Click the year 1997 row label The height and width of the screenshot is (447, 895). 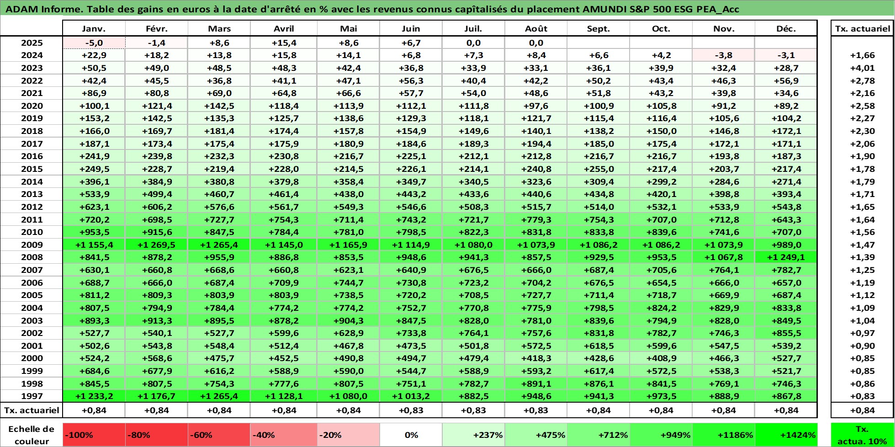click(32, 396)
